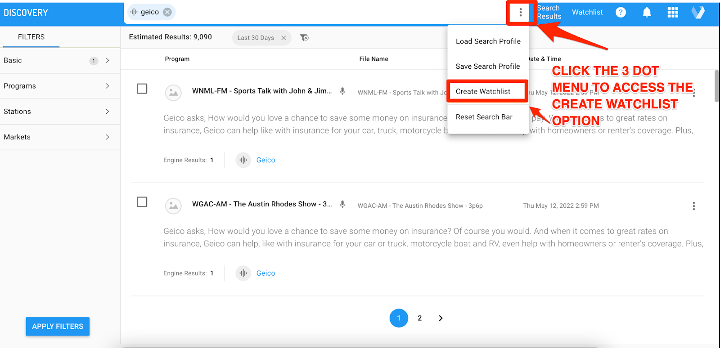Expand the Programs filter section

[x=60, y=86]
